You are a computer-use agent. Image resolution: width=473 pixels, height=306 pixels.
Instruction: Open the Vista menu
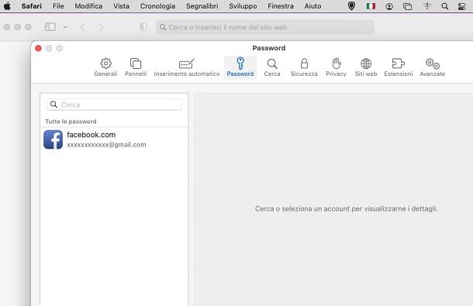(x=121, y=6)
